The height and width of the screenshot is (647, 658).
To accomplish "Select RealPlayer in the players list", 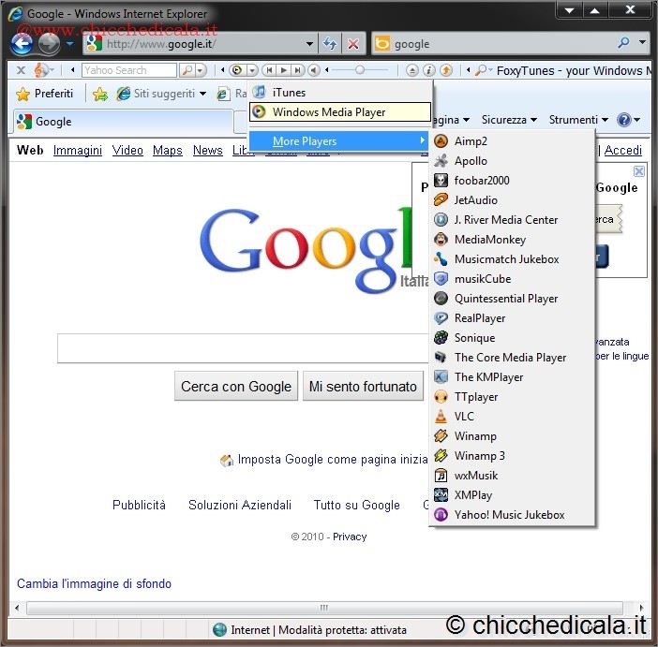I will [x=480, y=318].
